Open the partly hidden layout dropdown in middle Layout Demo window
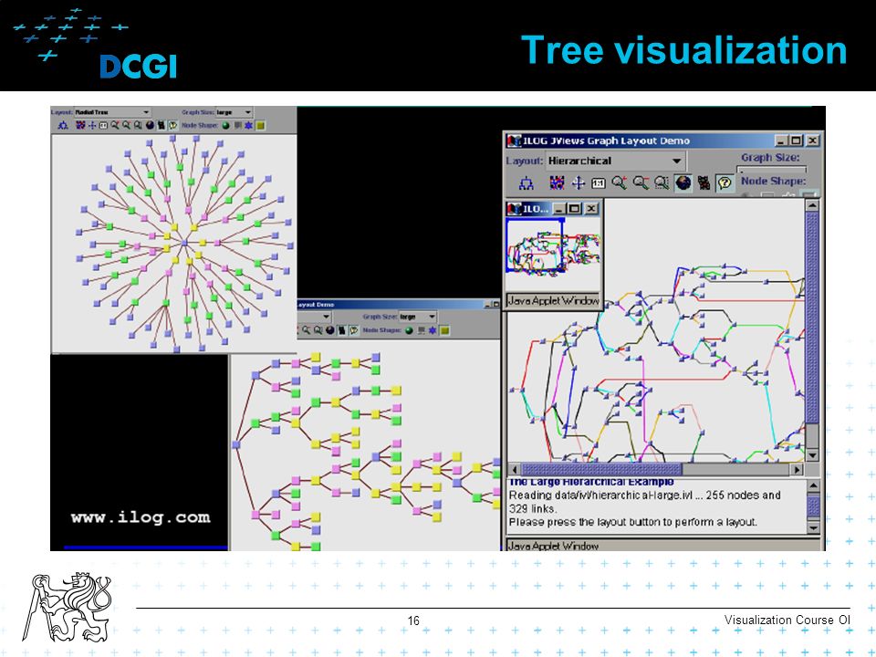 point(313,317)
